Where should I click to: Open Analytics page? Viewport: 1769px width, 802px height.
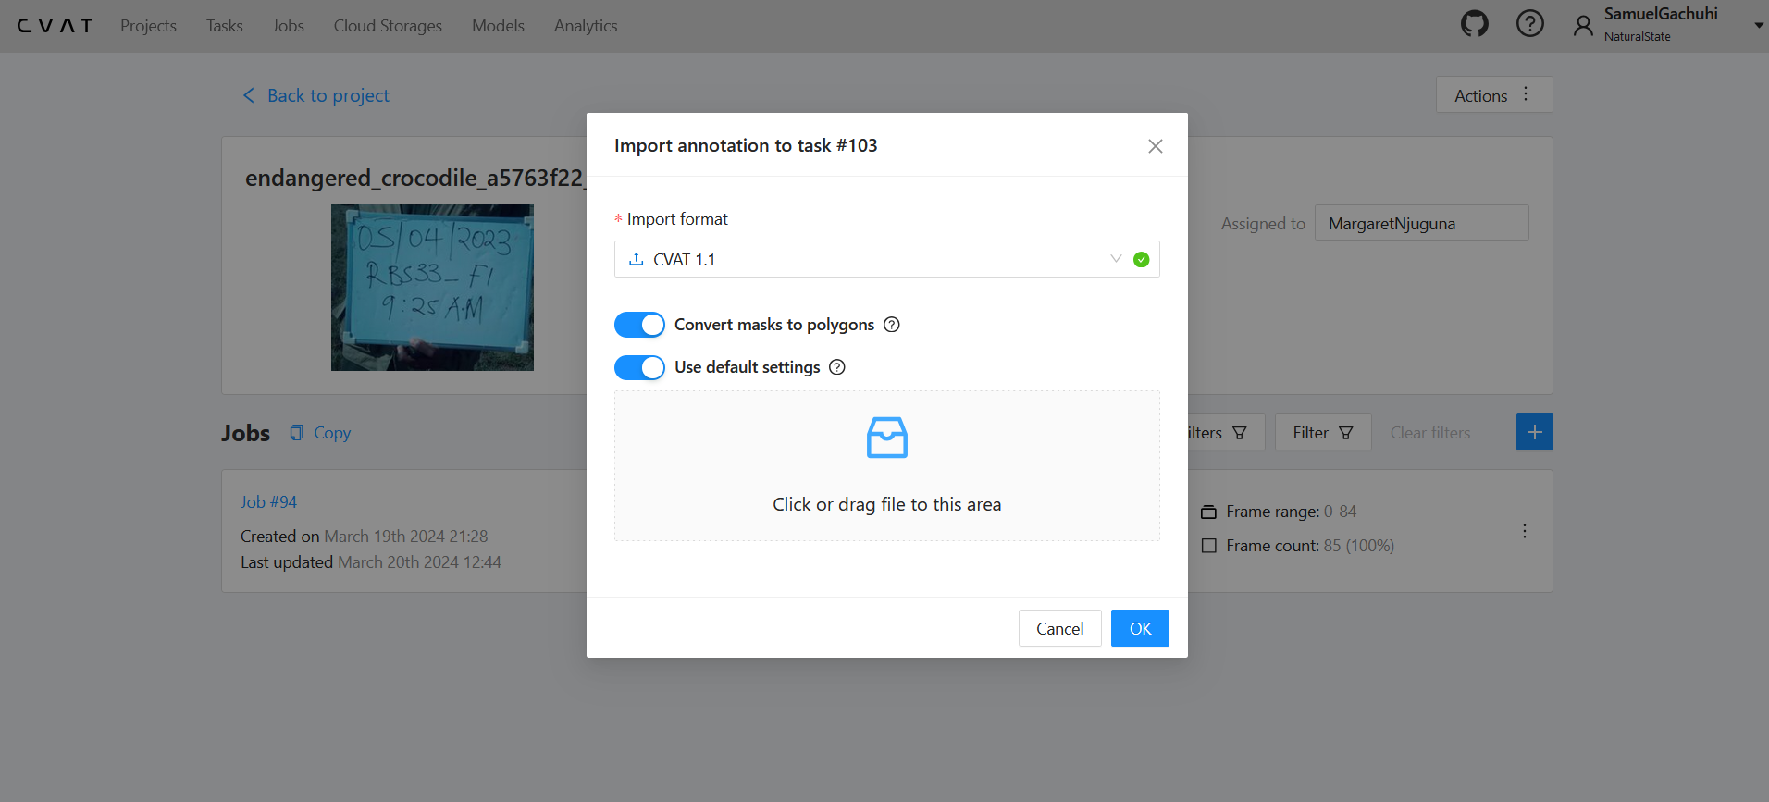coord(586,26)
